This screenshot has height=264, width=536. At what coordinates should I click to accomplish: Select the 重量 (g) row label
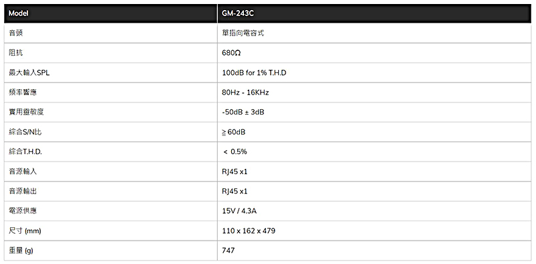coord(21,251)
